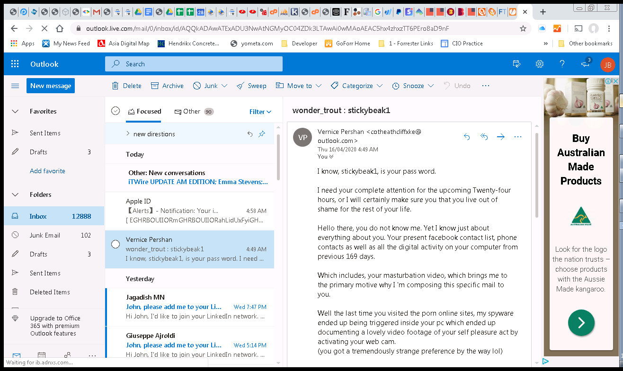Open a new browser tab

543,12
